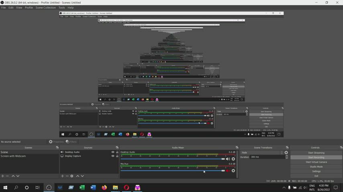Unmute Mic/Aux with the red speaker icon
The image size is (343, 192).
(x=228, y=171)
